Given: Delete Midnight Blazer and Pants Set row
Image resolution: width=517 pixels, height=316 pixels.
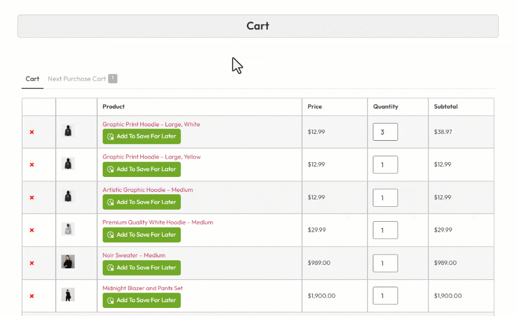Looking at the screenshot, I should coord(32,296).
